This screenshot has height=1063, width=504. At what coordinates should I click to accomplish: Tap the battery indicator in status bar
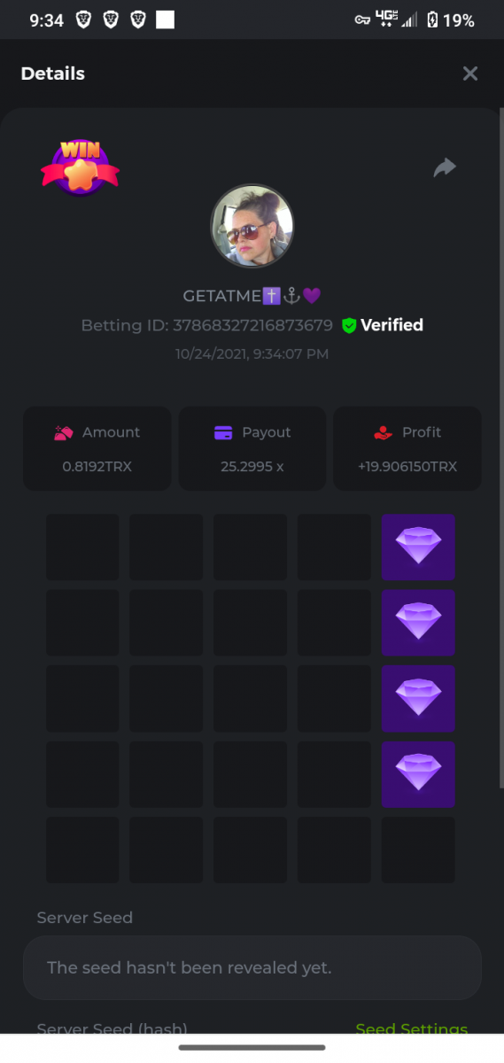(x=432, y=20)
